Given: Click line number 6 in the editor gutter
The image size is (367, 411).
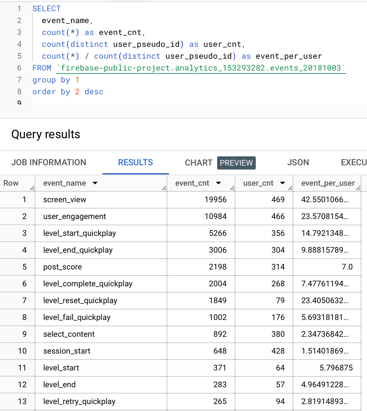Looking at the screenshot, I should (x=19, y=68).
